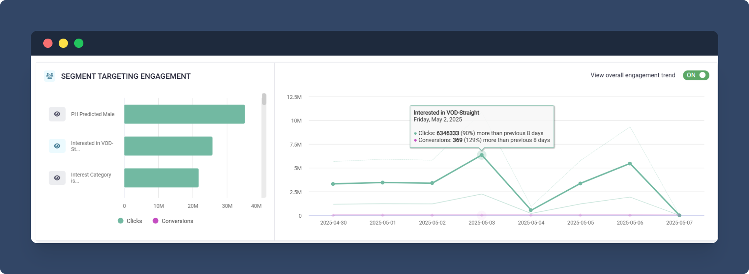Click the Clicks legend label

[134, 221]
